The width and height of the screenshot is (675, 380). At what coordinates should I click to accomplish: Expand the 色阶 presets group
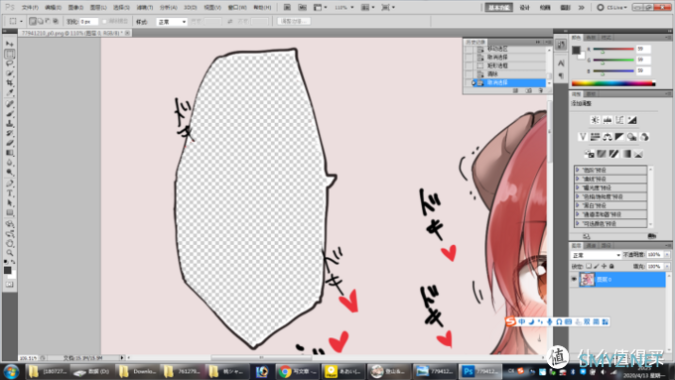click(578, 170)
